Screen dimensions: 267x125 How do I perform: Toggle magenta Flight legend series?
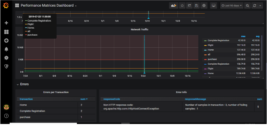click(x=210, y=69)
